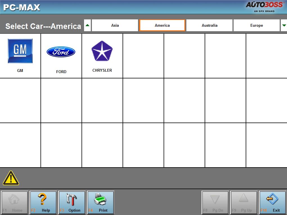Click the FORD text label
The image size is (287, 215).
click(x=61, y=72)
